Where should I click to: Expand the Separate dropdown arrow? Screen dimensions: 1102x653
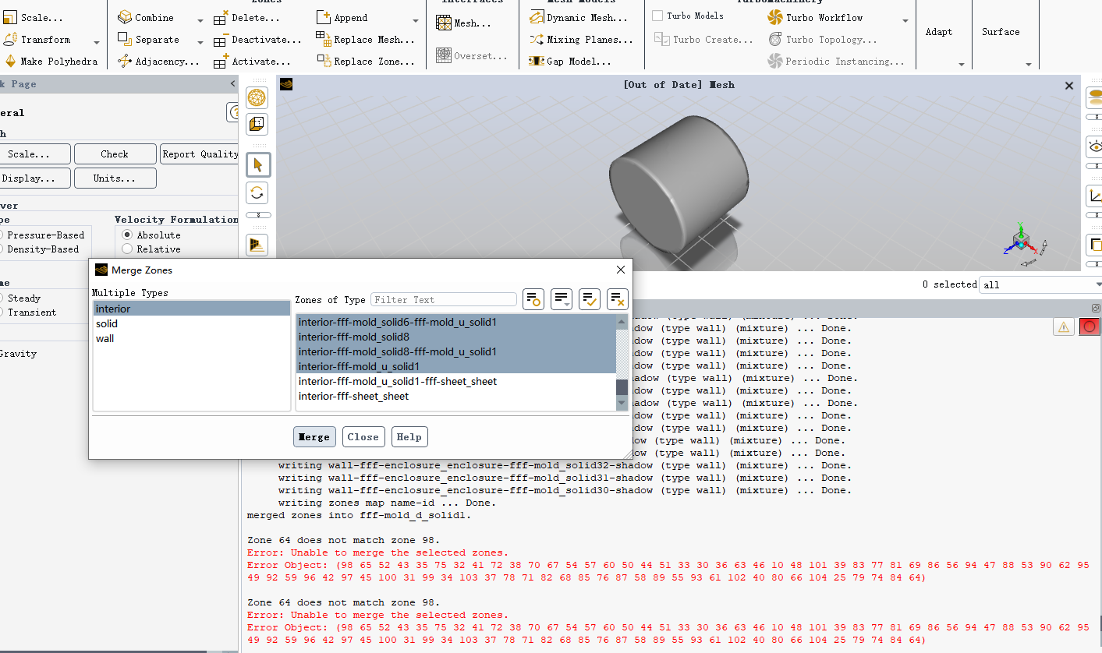tap(200, 43)
